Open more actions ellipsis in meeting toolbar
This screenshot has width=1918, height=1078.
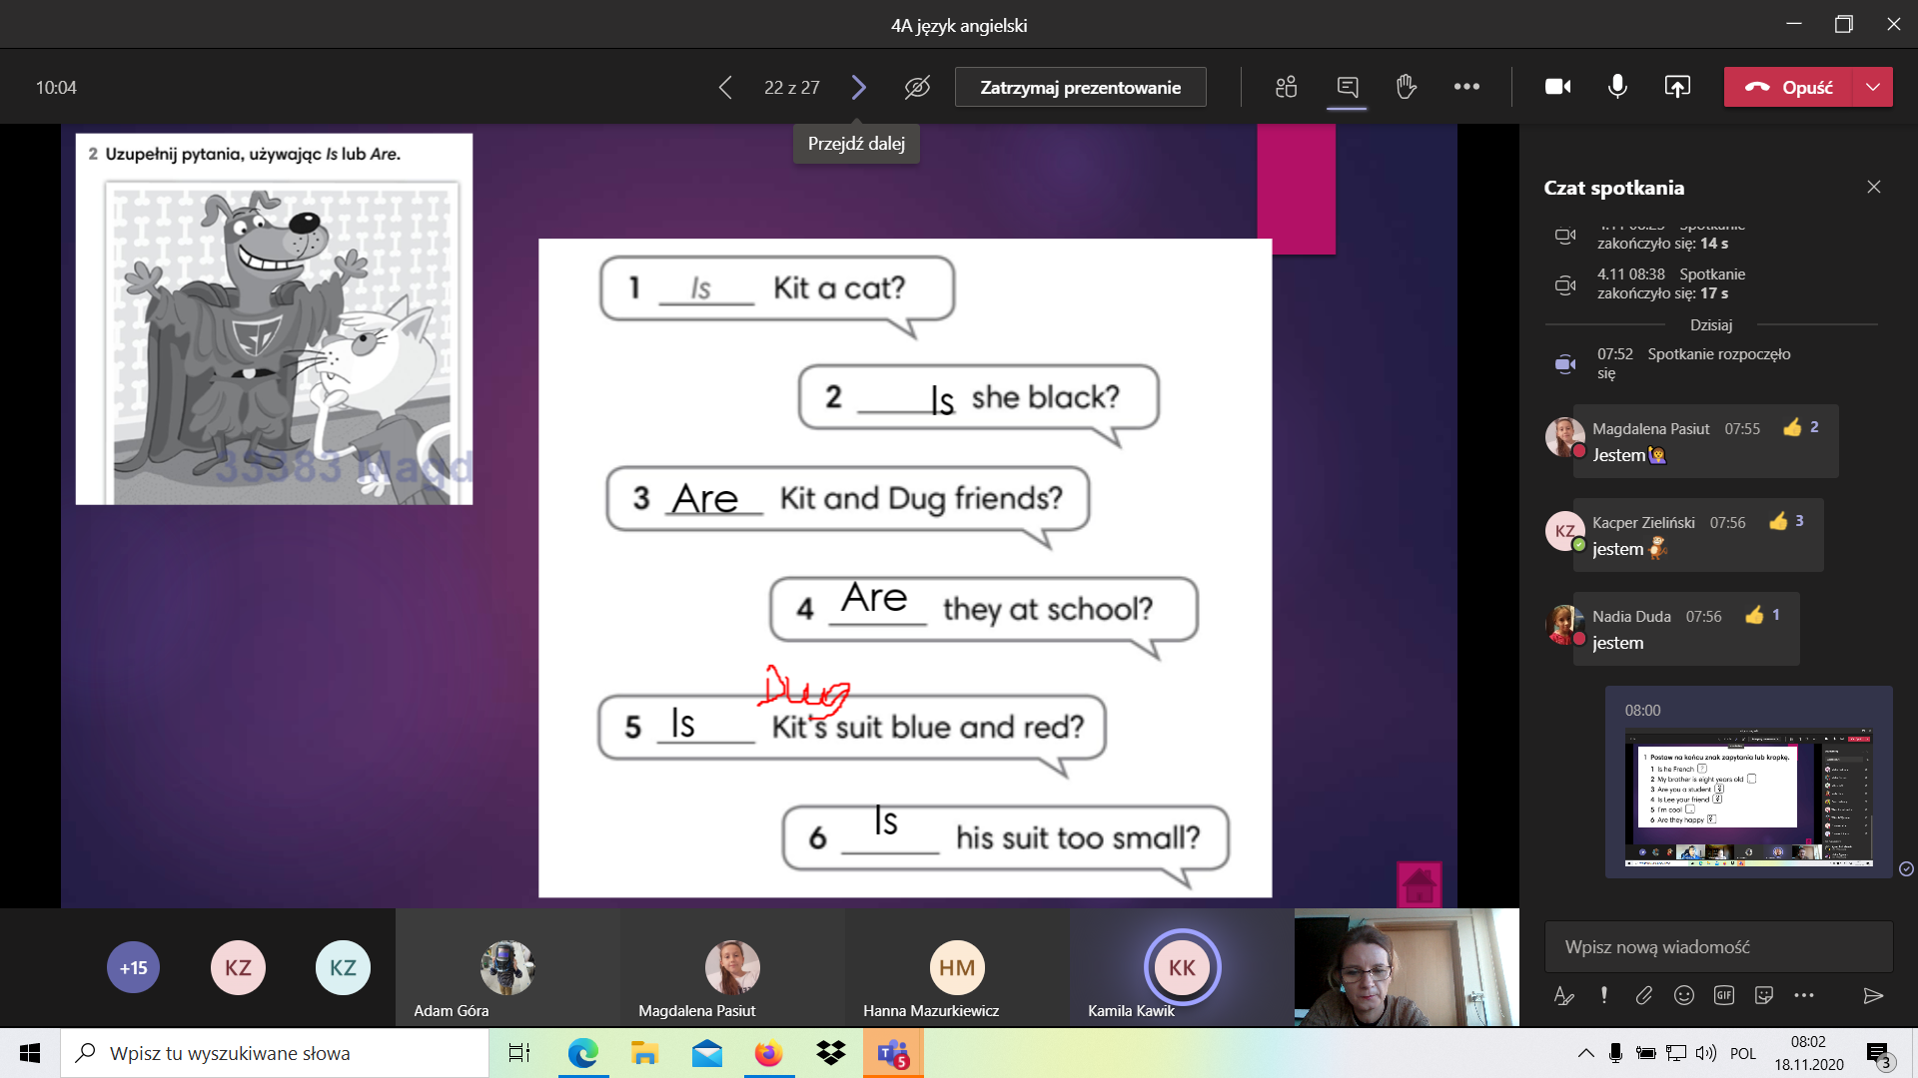tap(1466, 87)
